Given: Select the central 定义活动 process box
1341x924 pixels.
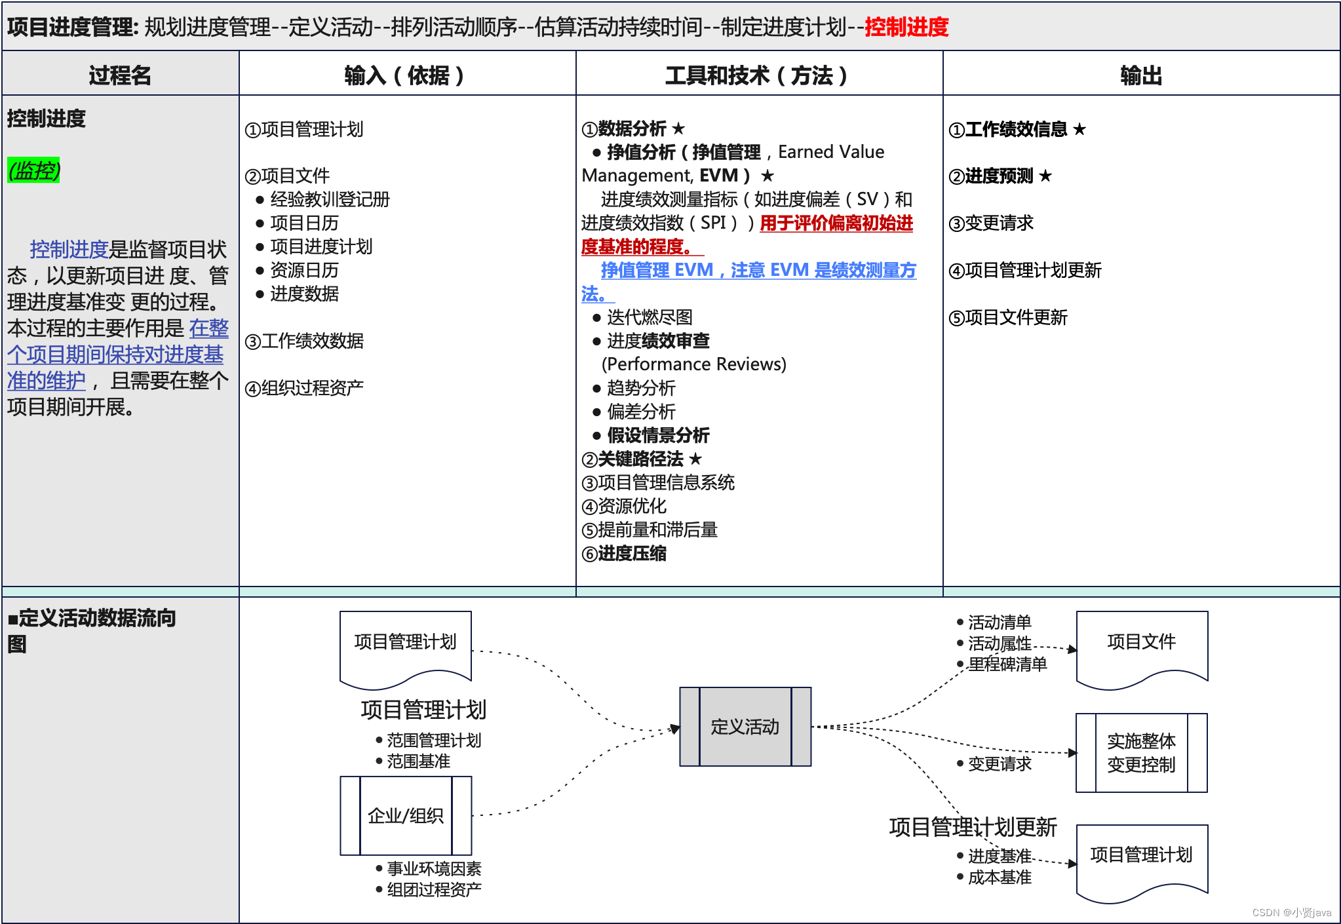Looking at the screenshot, I should click(x=745, y=727).
